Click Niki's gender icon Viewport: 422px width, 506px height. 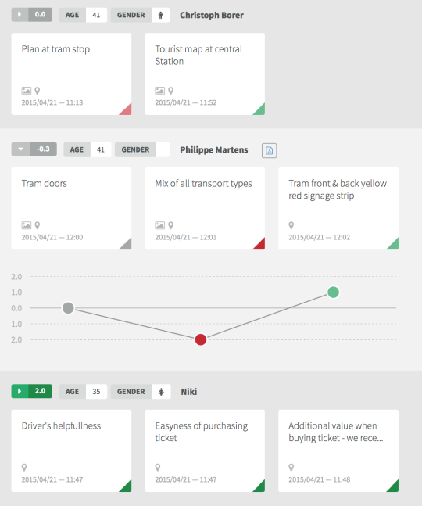pos(161,392)
